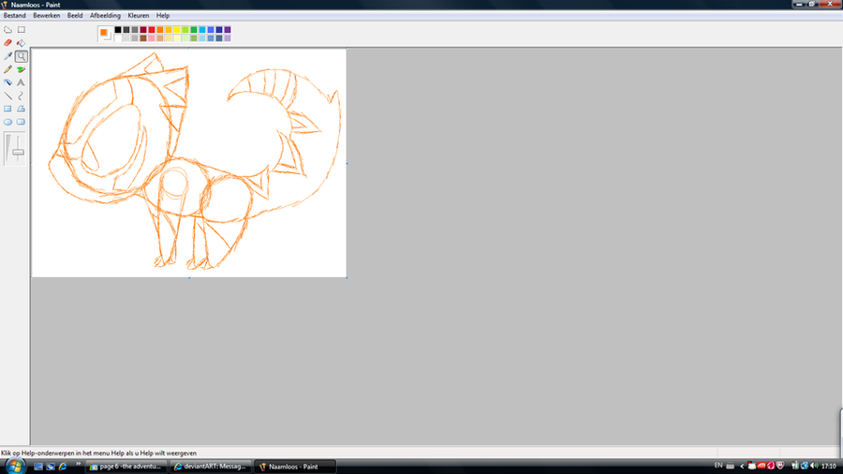843x474 pixels.
Task: Open the Bestand menu
Action: pos(14,16)
